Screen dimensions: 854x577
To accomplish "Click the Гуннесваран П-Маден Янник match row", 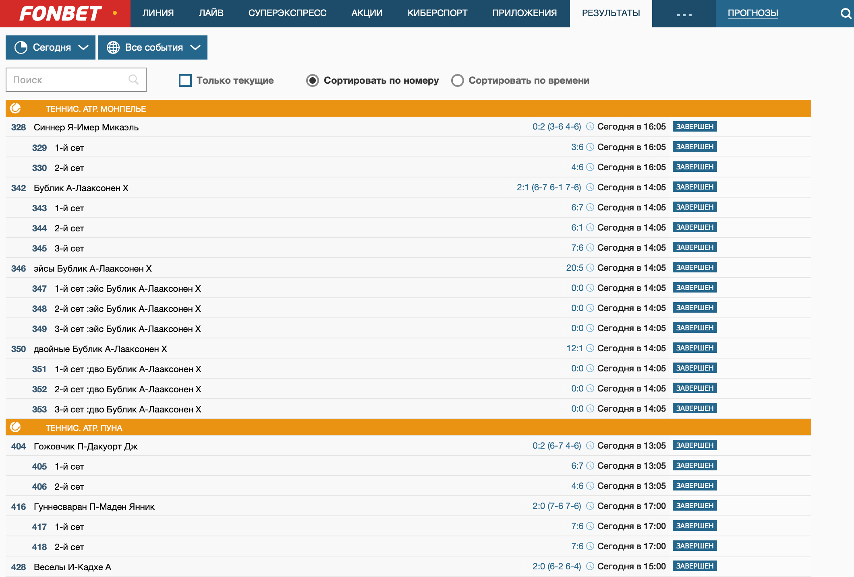I will 94,507.
